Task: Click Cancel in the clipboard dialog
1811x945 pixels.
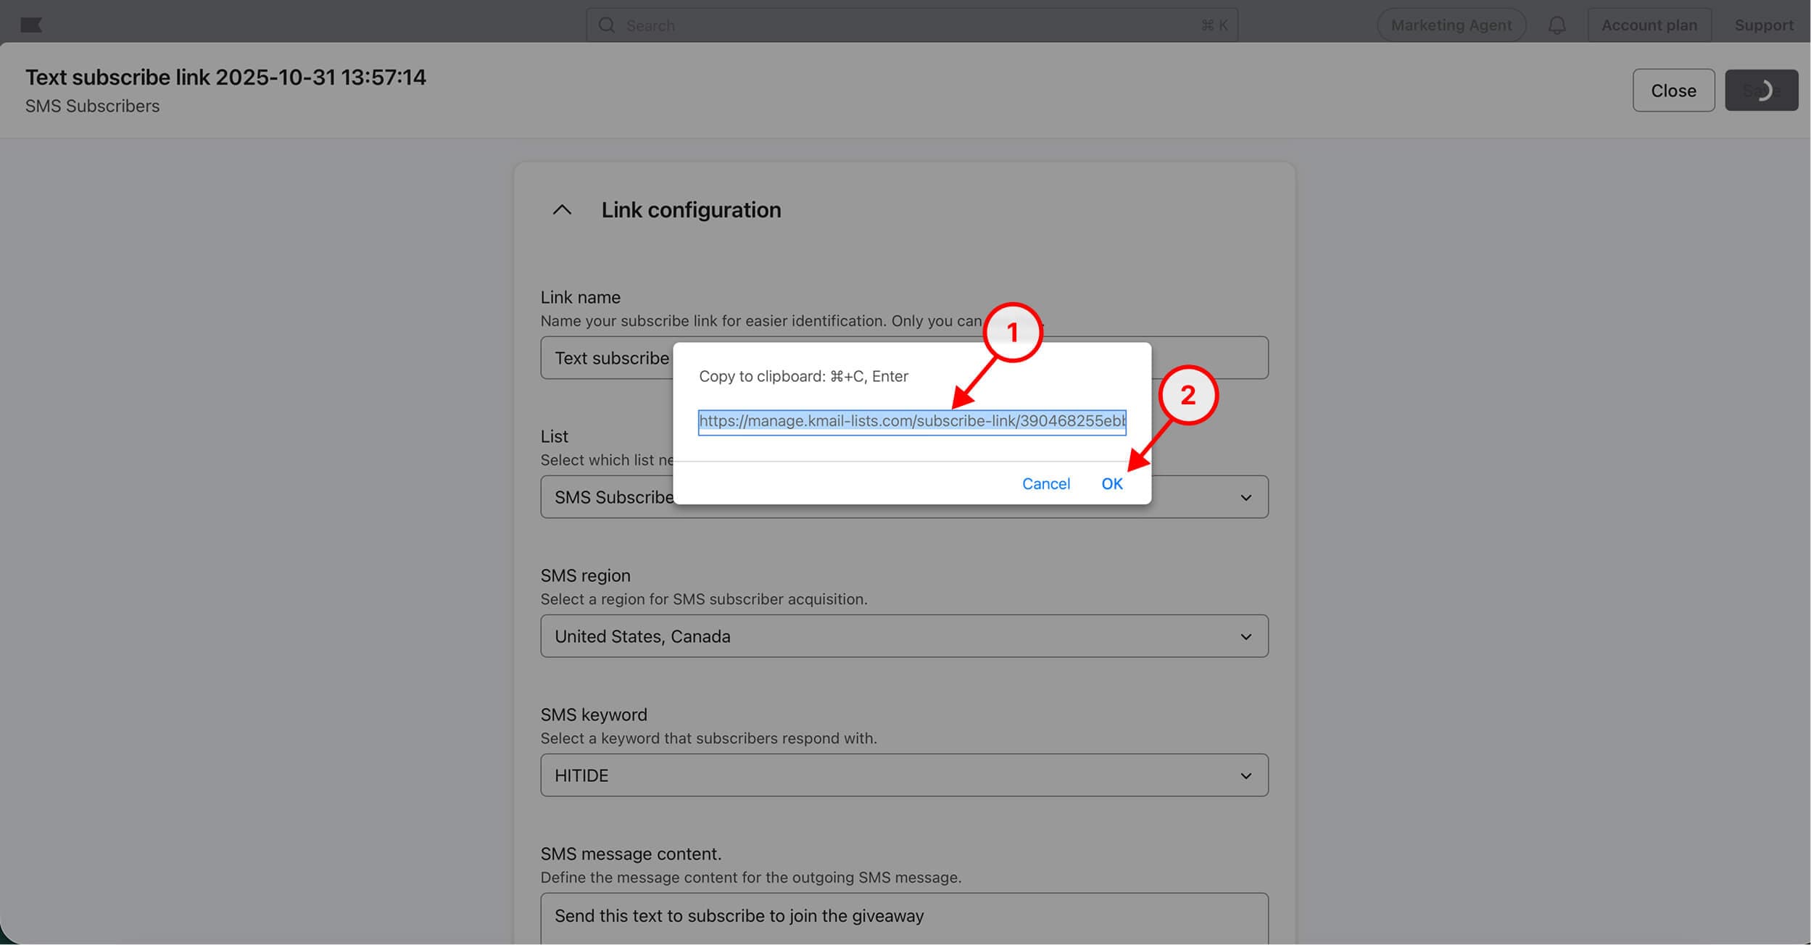Action: tap(1045, 484)
